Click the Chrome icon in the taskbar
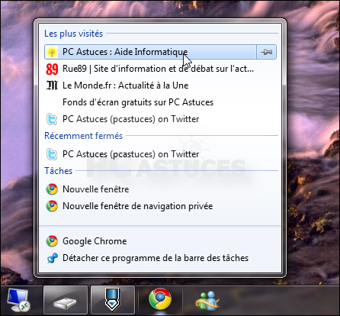This screenshot has height=316, width=340. 160,299
